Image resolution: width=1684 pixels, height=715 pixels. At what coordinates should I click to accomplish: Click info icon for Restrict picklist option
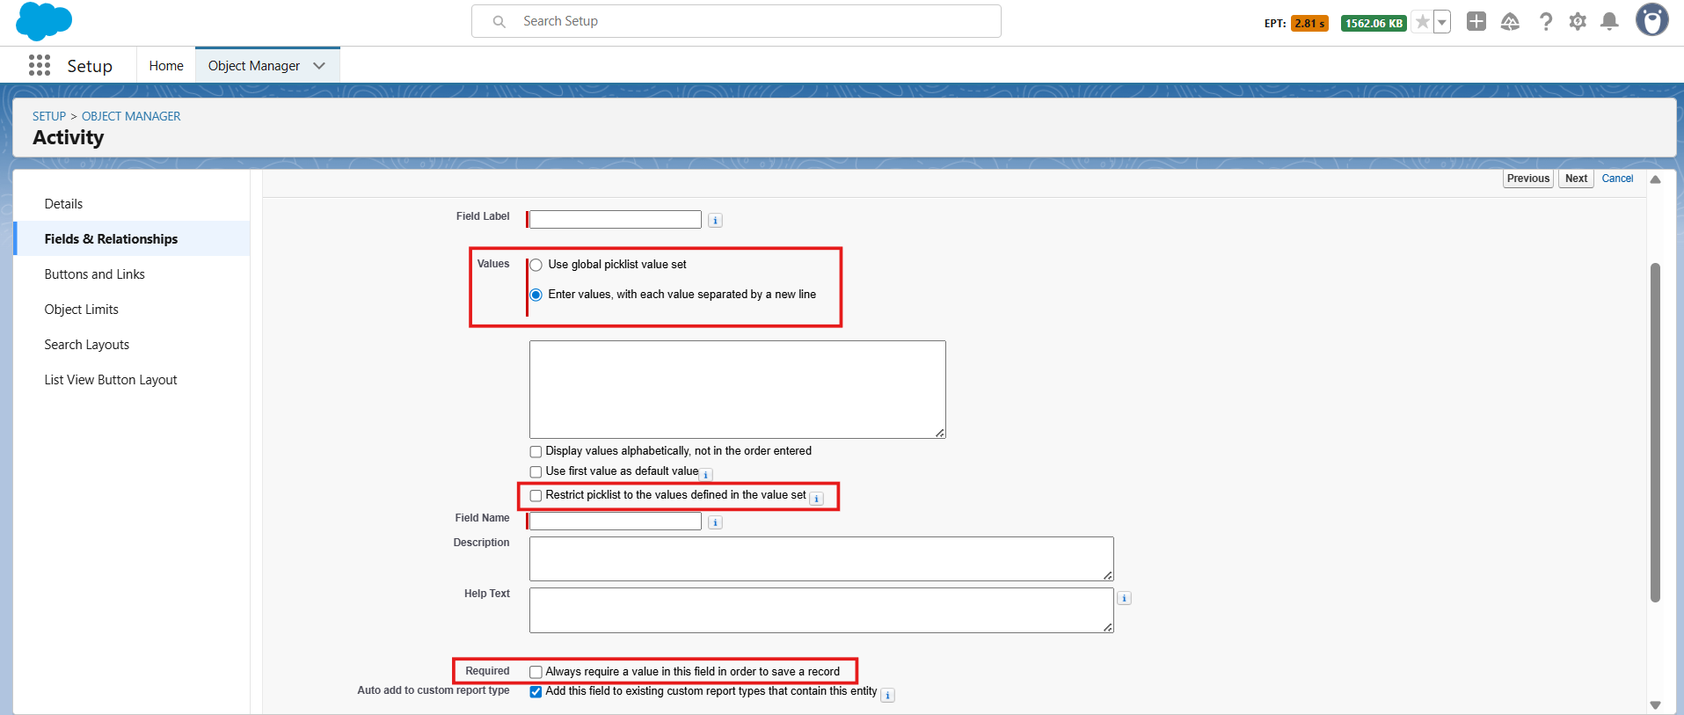816,499
